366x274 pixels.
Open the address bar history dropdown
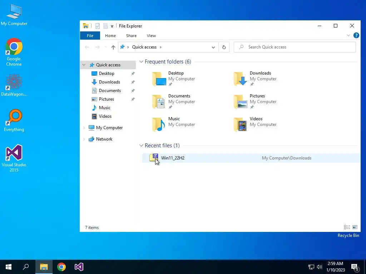tap(213, 47)
